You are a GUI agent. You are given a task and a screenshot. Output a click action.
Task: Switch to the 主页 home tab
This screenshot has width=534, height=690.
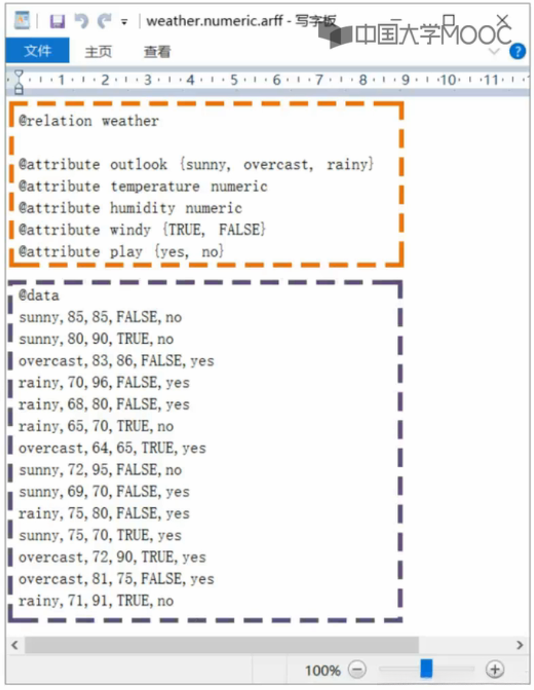tap(99, 52)
